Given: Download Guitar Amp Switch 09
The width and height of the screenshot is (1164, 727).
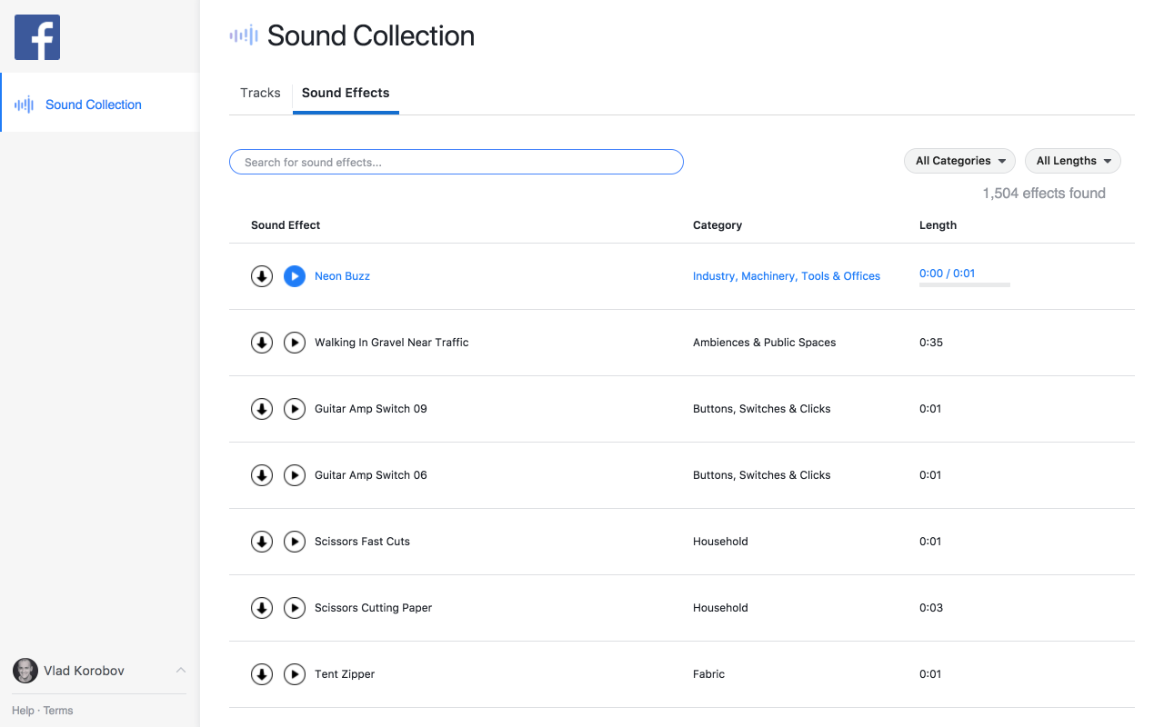Looking at the screenshot, I should (262, 409).
